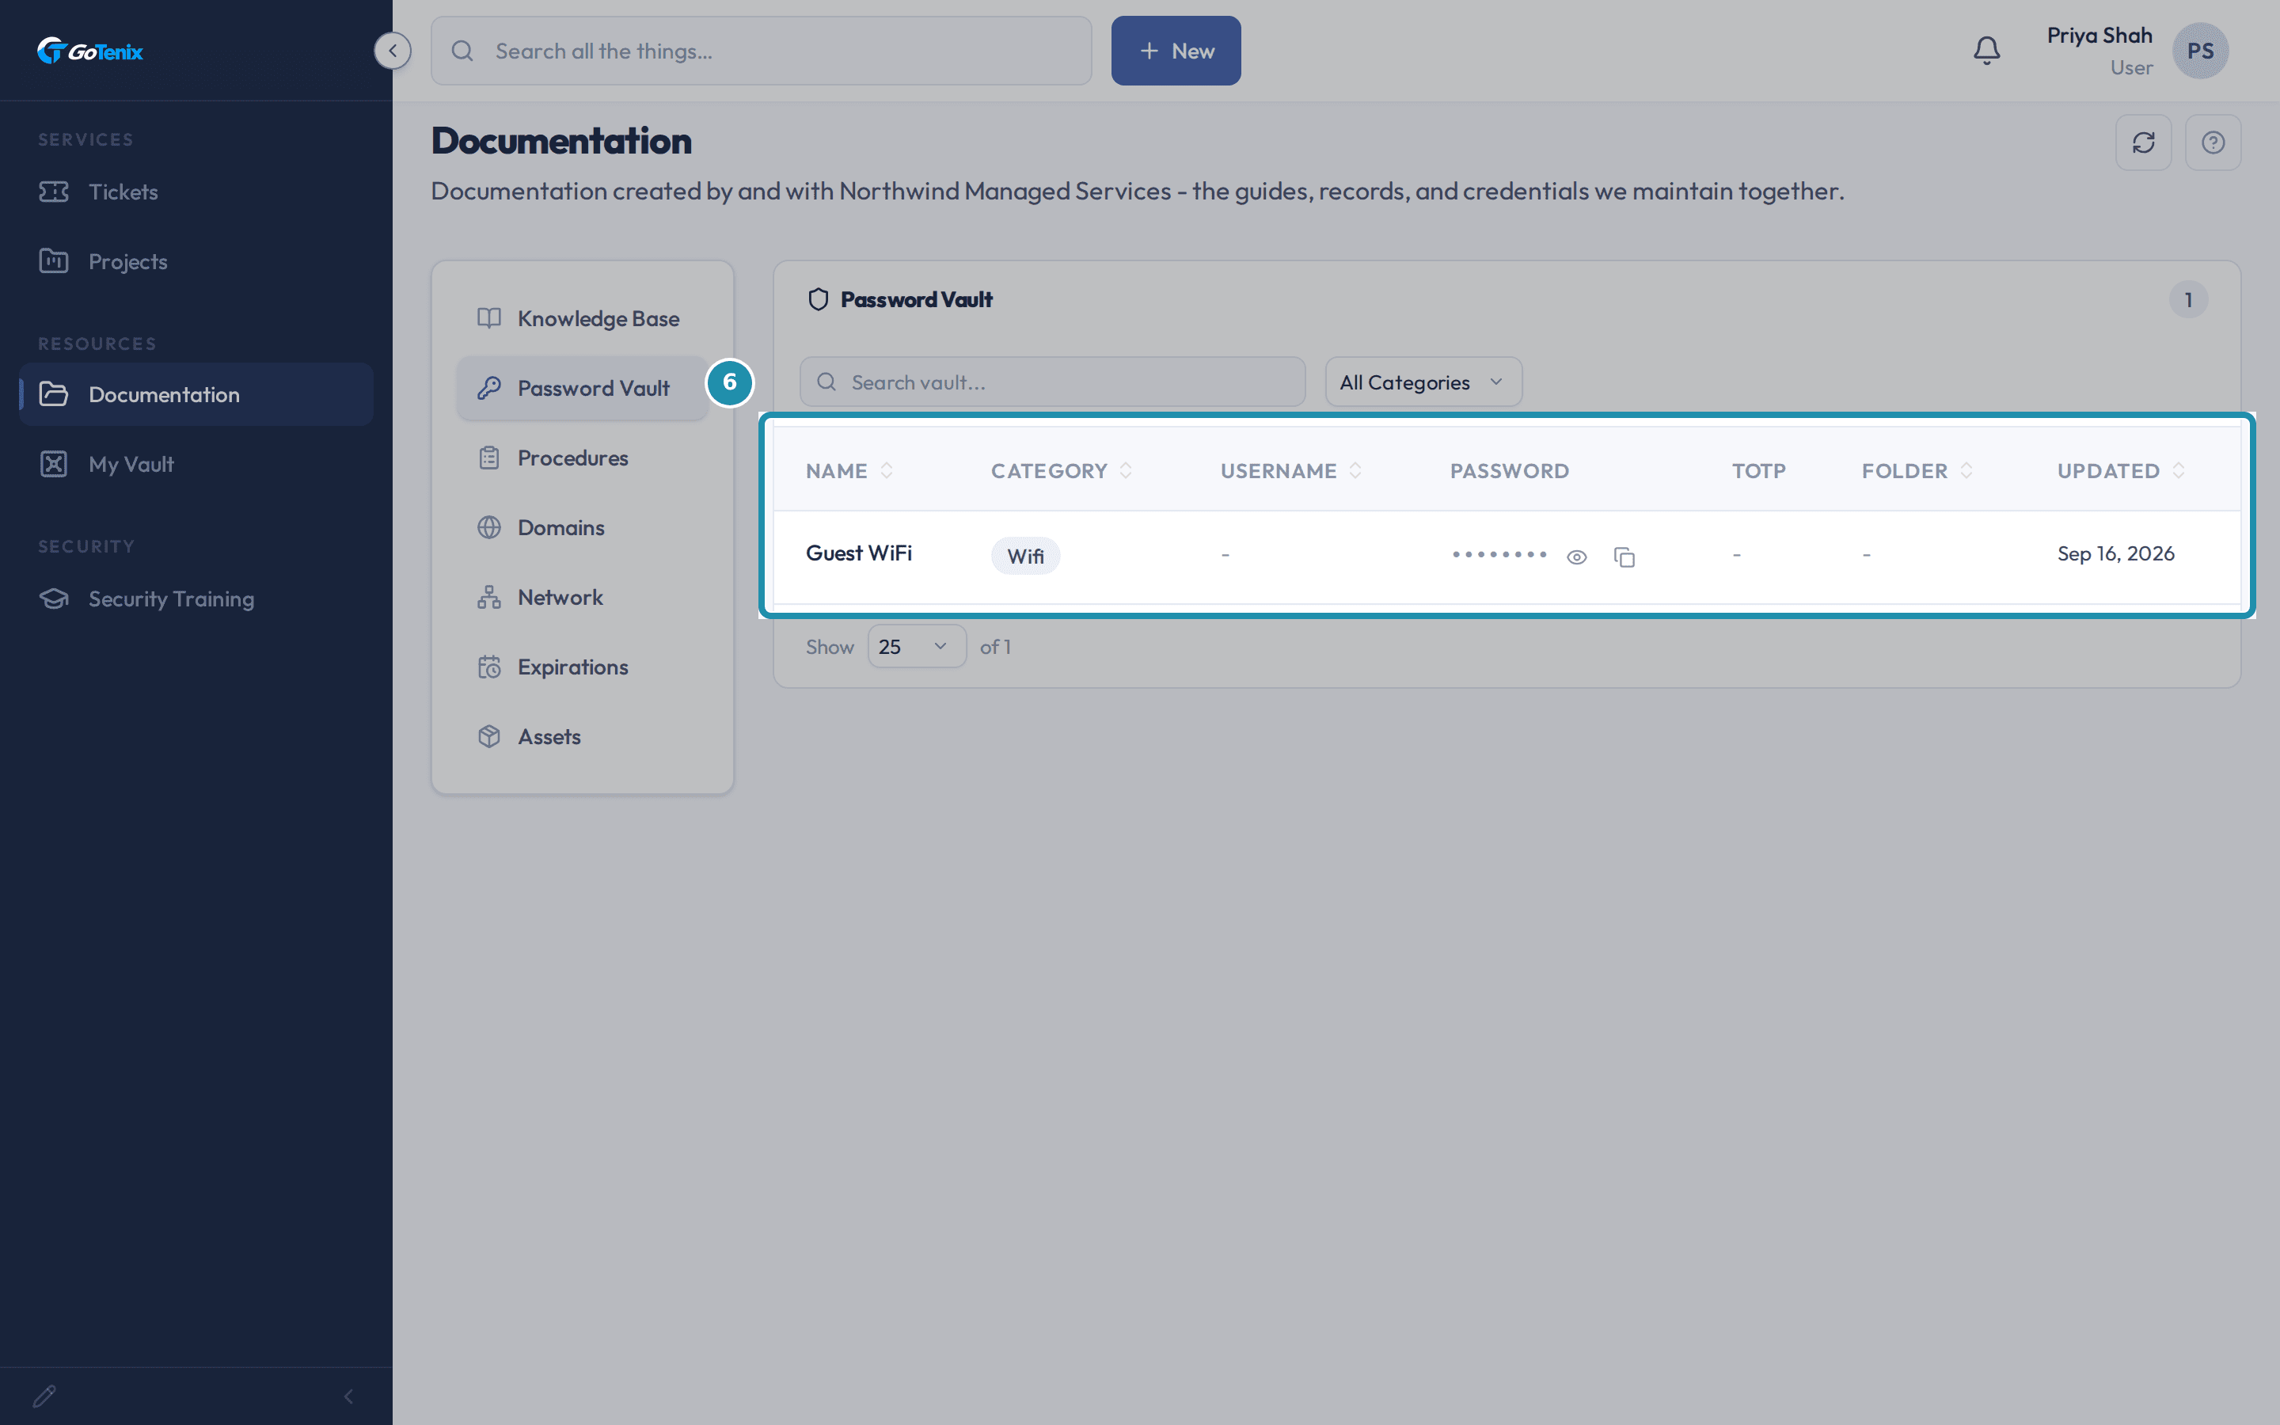Screen dimensions: 2280x1425
Task: Click the sidebar footer collapse arrow
Action: tap(348, 1396)
